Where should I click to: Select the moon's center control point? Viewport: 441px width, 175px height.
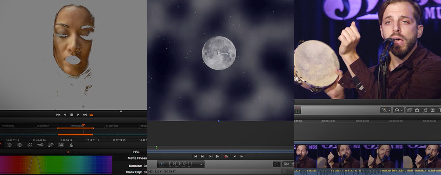coord(219,53)
